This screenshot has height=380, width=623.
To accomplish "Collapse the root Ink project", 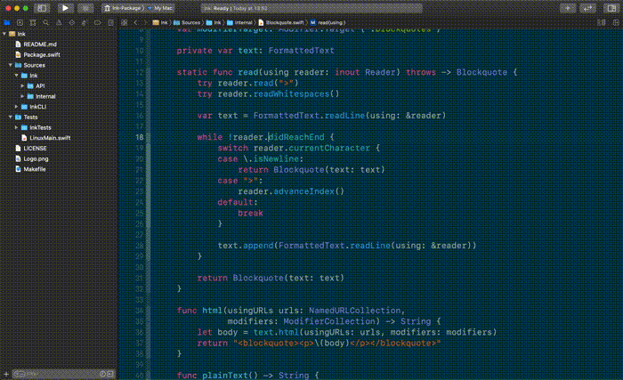I will [x=4, y=34].
